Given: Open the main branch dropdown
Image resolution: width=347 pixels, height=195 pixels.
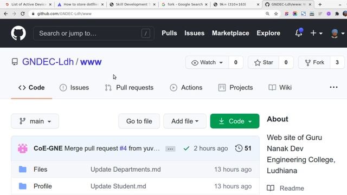Looking at the screenshot, I should [35, 121].
